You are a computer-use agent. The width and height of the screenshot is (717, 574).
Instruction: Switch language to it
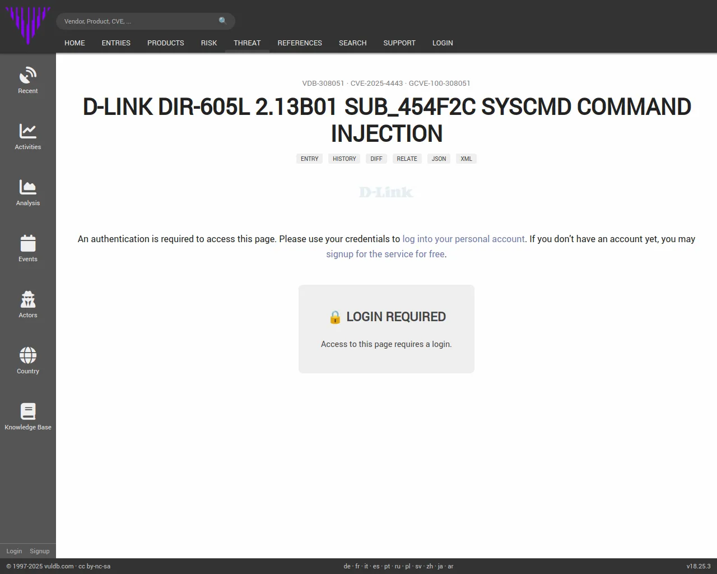[x=366, y=566]
